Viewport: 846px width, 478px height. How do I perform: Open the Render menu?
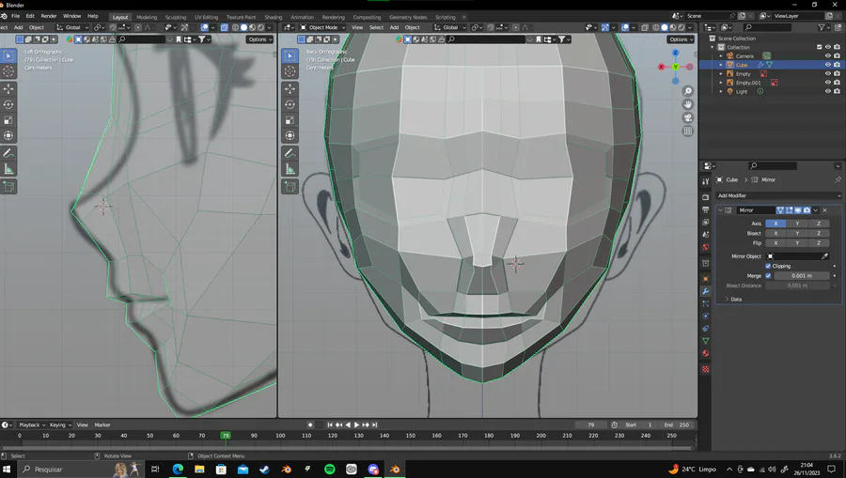point(49,16)
